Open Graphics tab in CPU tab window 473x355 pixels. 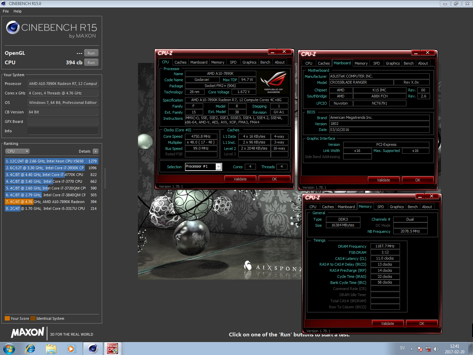(249, 62)
